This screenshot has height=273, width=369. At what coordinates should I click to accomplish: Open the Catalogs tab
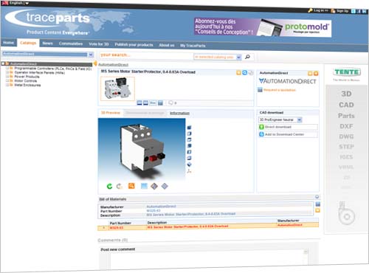click(x=28, y=43)
